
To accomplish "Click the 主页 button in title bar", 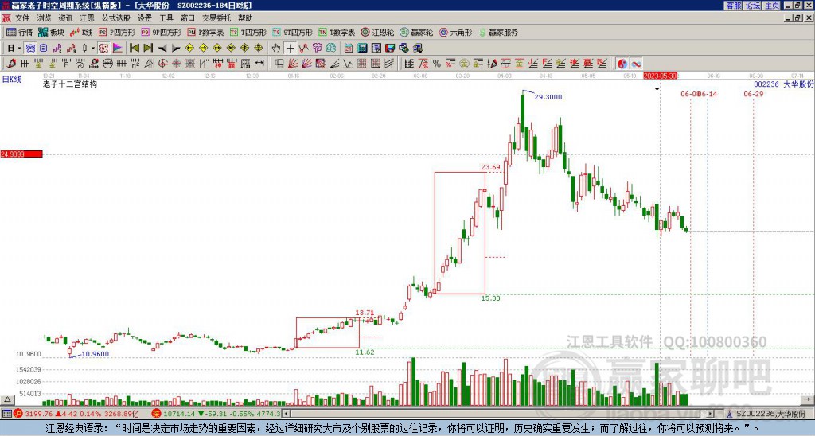I will tap(772, 6).
